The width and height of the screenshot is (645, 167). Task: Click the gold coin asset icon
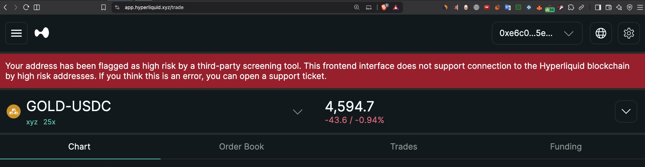(x=14, y=111)
